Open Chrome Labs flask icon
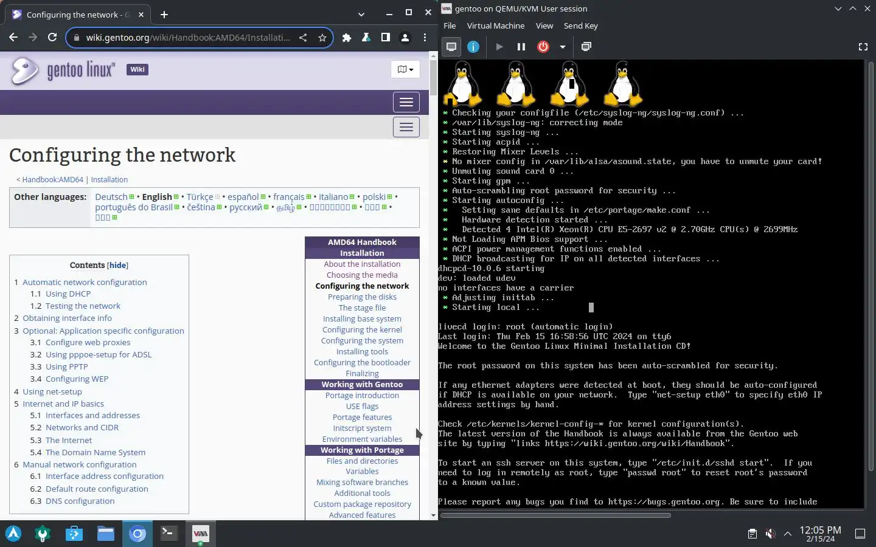Image resolution: width=876 pixels, height=547 pixels. pyautogui.click(x=366, y=38)
